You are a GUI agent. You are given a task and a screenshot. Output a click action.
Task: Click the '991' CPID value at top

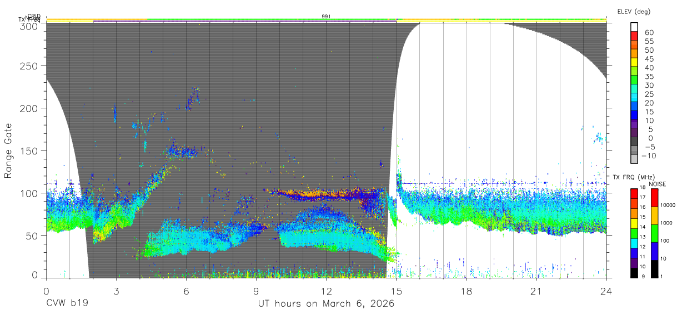tap(327, 17)
